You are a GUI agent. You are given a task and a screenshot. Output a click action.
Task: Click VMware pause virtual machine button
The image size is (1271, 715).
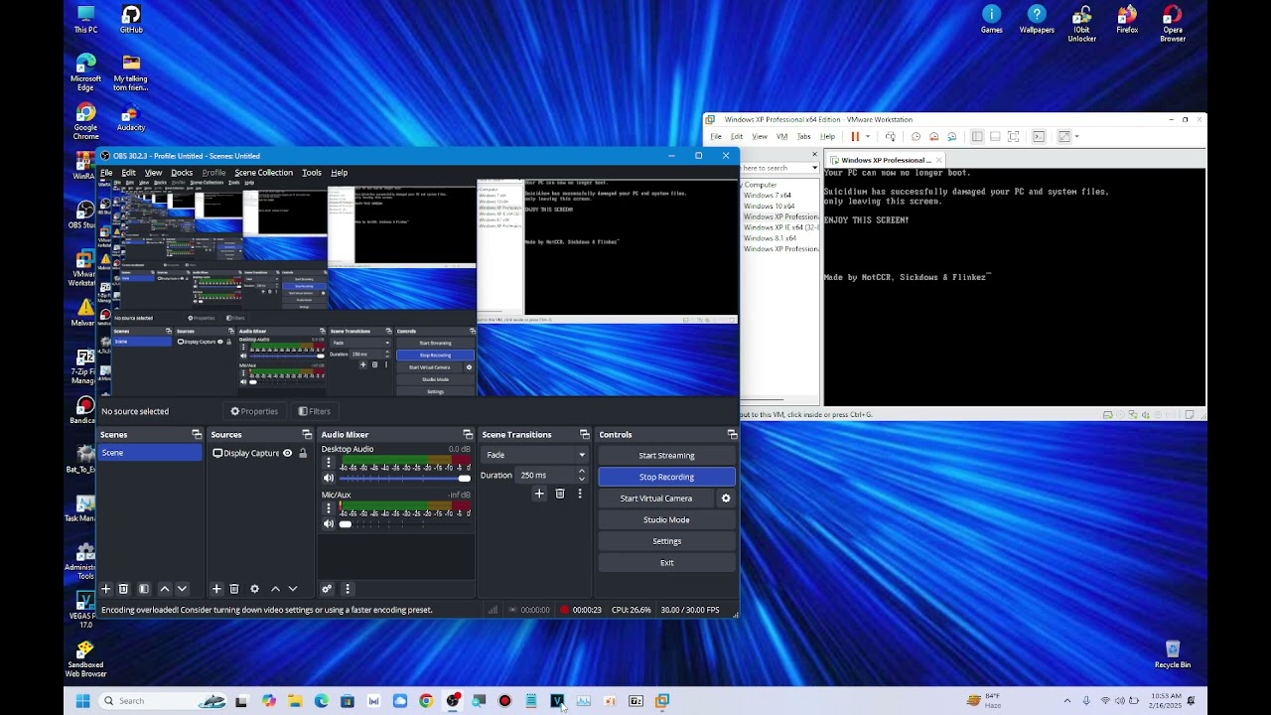[x=855, y=136]
